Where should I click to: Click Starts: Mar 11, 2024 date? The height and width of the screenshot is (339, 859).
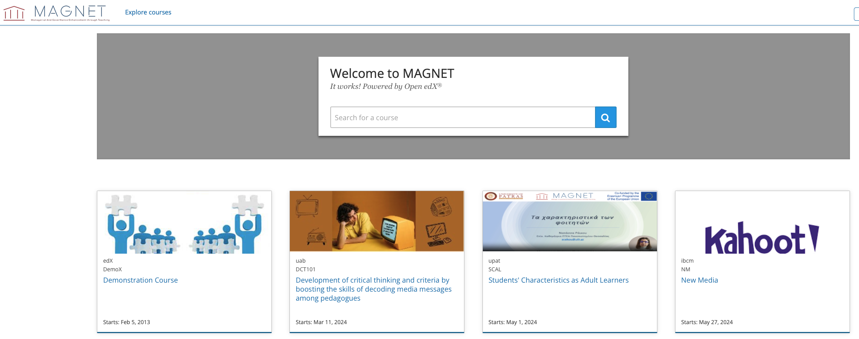pyautogui.click(x=321, y=322)
